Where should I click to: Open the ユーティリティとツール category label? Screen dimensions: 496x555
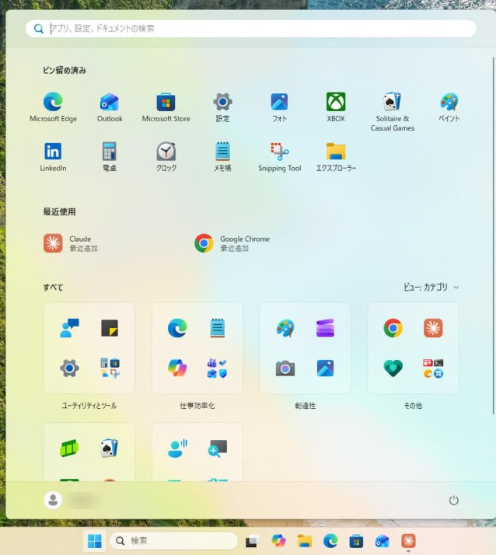coord(89,406)
